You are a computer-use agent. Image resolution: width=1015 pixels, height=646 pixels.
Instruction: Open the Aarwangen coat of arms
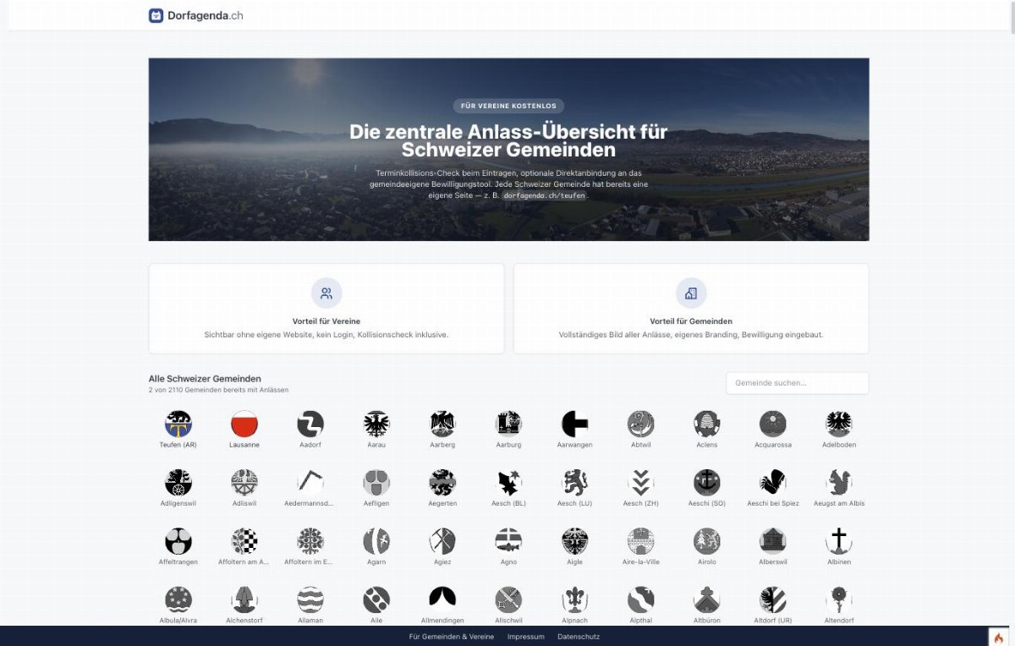tap(575, 424)
